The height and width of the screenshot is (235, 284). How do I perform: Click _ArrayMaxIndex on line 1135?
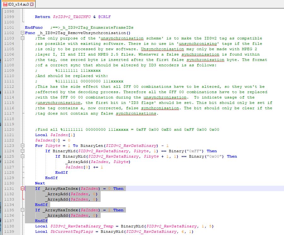tap(60, 210)
